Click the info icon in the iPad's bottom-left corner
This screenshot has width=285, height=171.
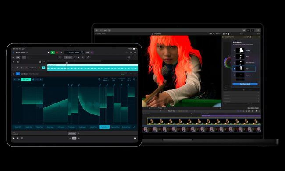tap(14, 138)
